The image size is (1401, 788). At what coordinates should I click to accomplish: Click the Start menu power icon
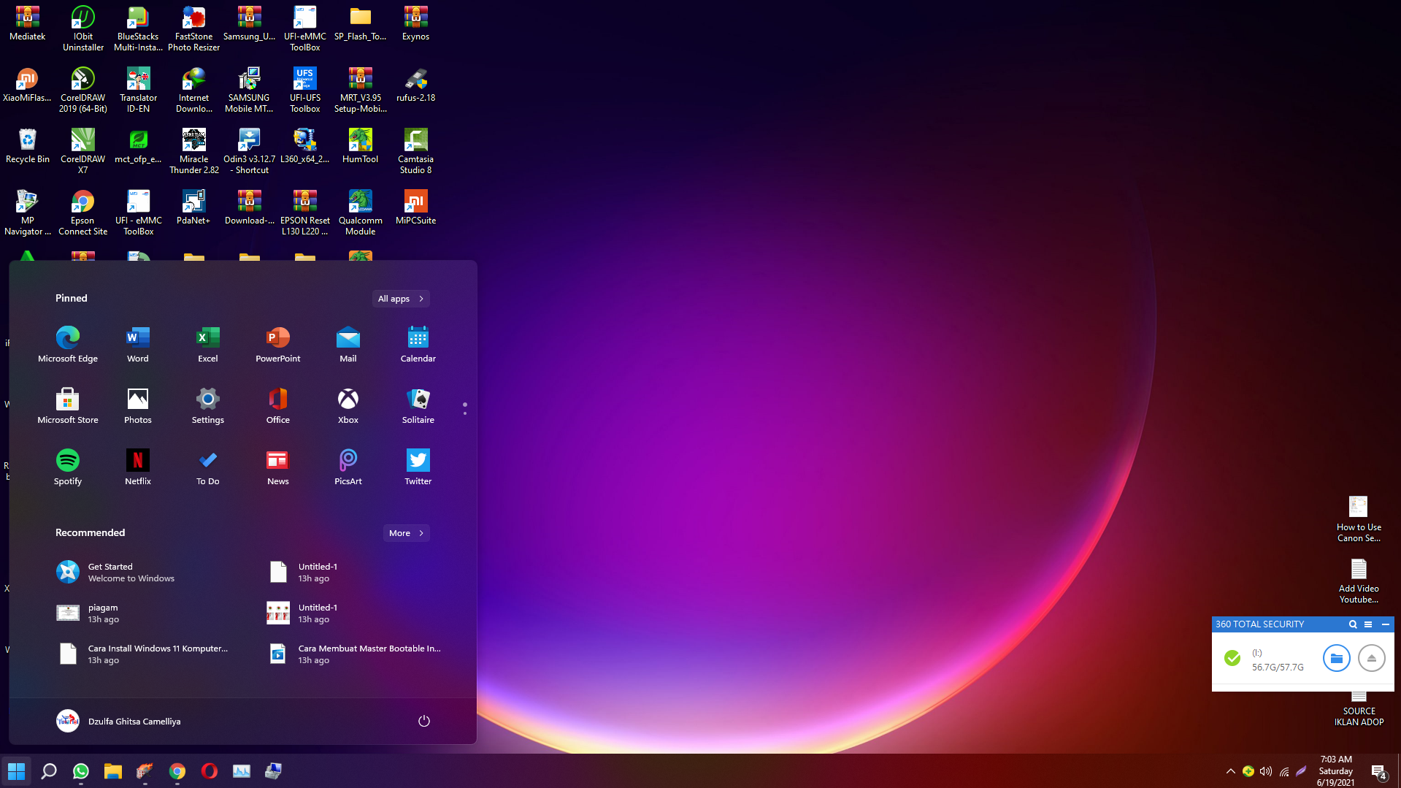[424, 721]
